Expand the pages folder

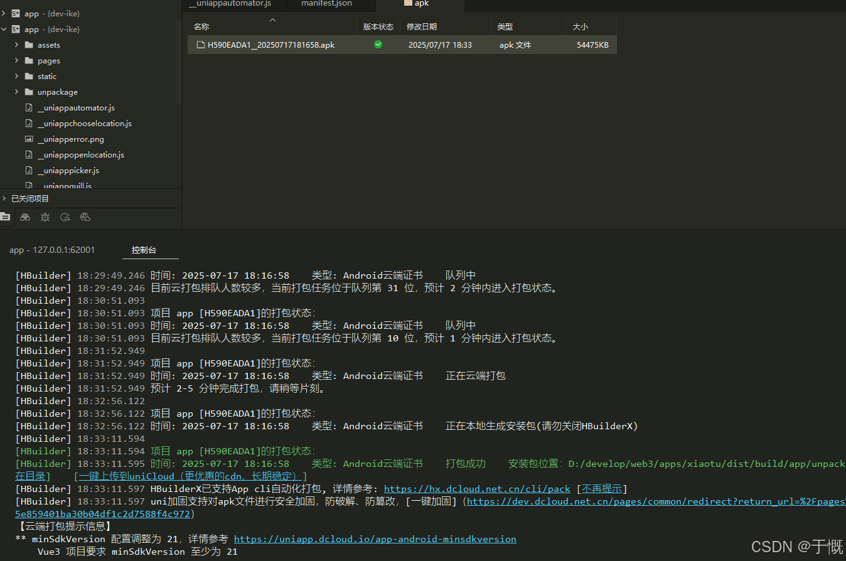[16, 61]
